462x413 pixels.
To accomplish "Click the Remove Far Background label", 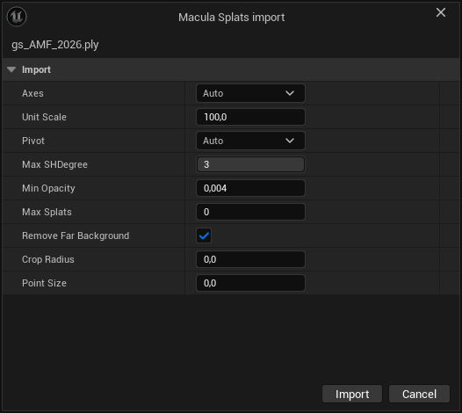I will (x=76, y=235).
